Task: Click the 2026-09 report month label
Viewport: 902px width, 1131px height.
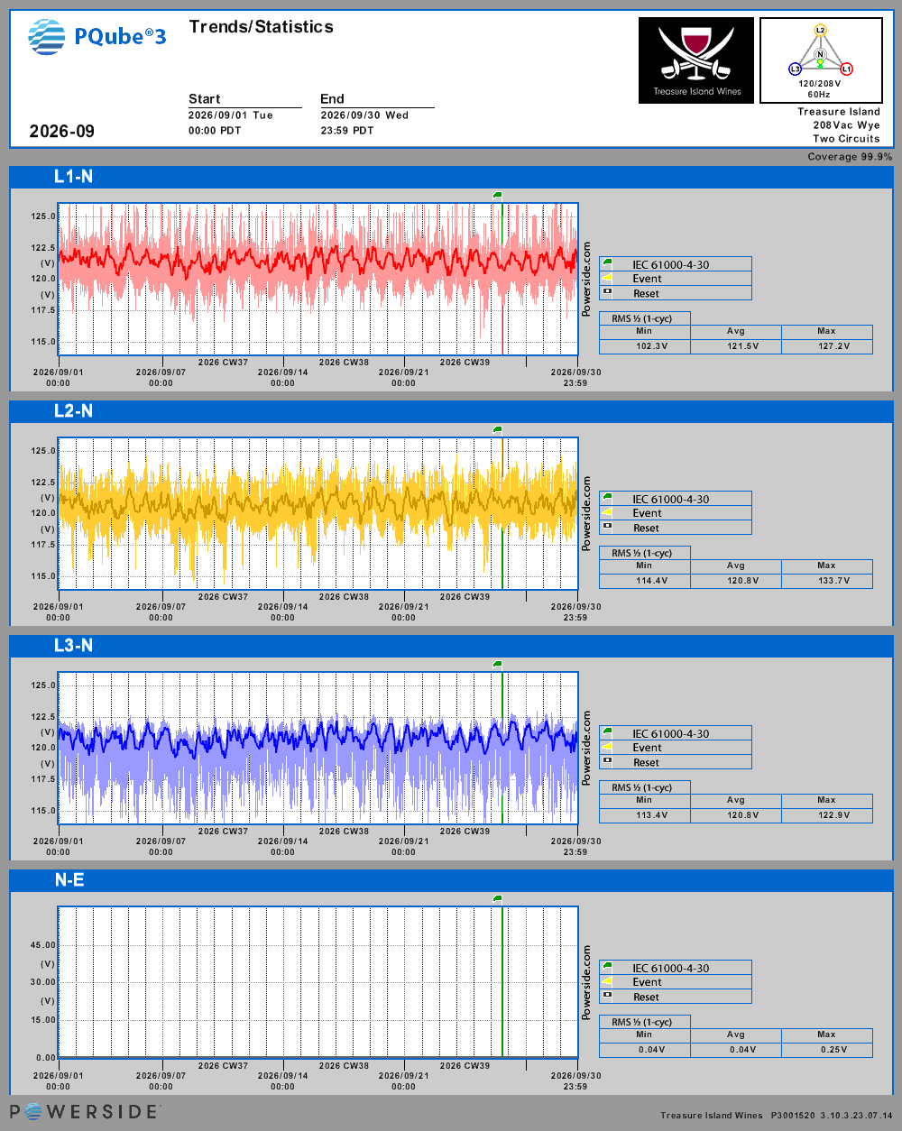Action: click(x=61, y=132)
